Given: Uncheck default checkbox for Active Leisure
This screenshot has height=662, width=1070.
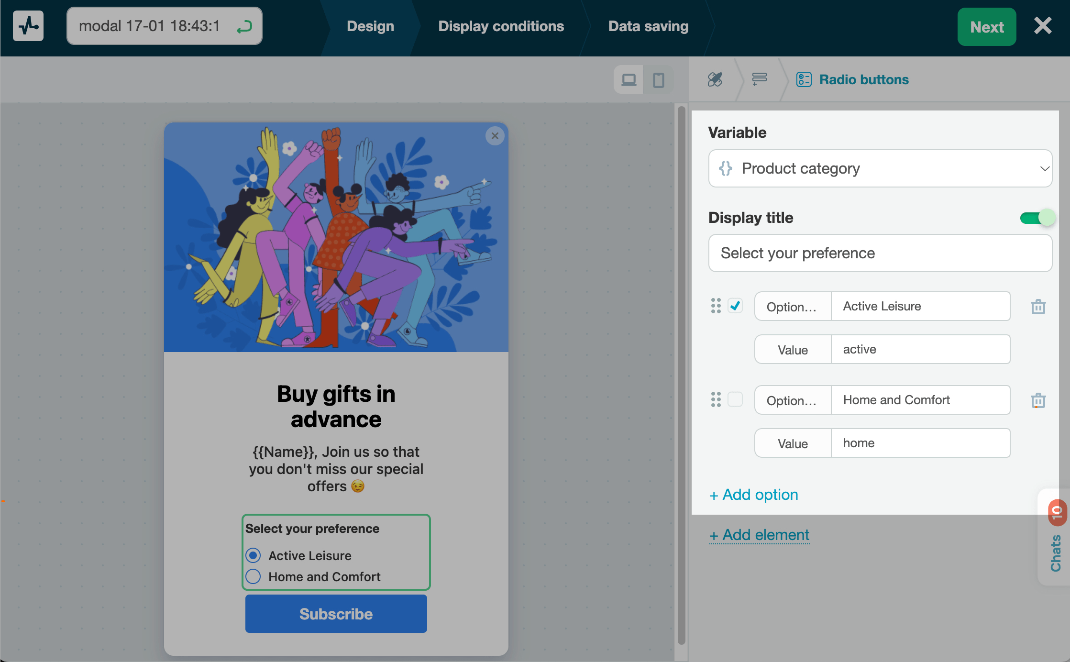Looking at the screenshot, I should pyautogui.click(x=735, y=306).
